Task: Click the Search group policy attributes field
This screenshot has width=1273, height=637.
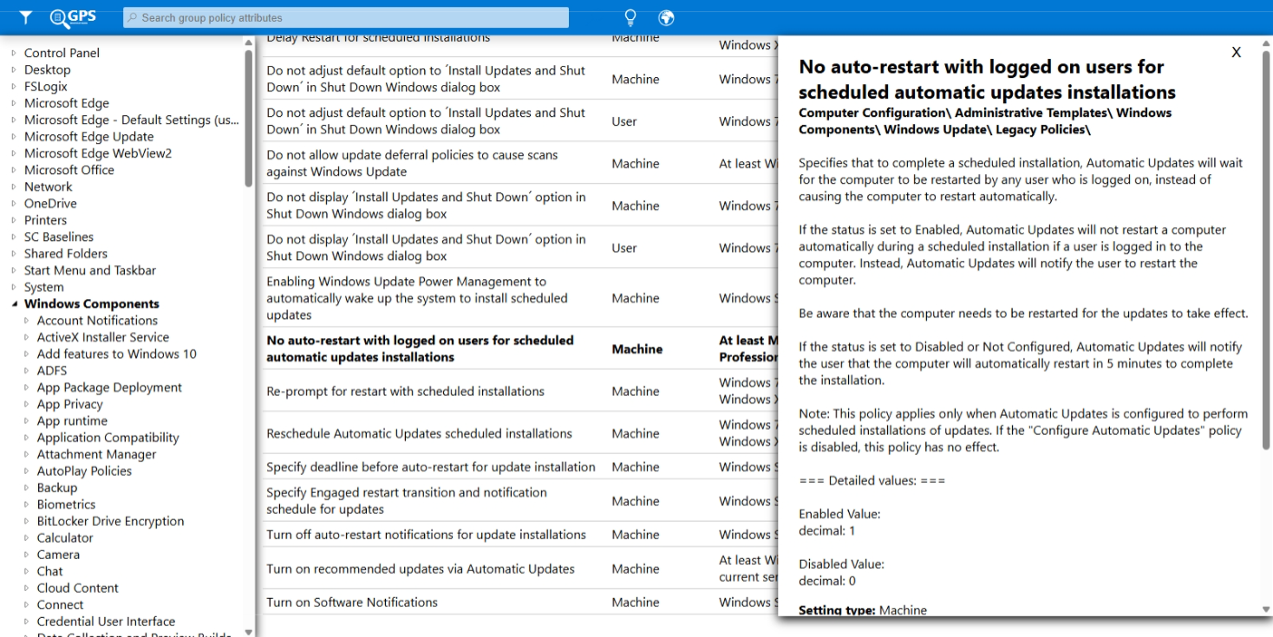Action: (346, 17)
